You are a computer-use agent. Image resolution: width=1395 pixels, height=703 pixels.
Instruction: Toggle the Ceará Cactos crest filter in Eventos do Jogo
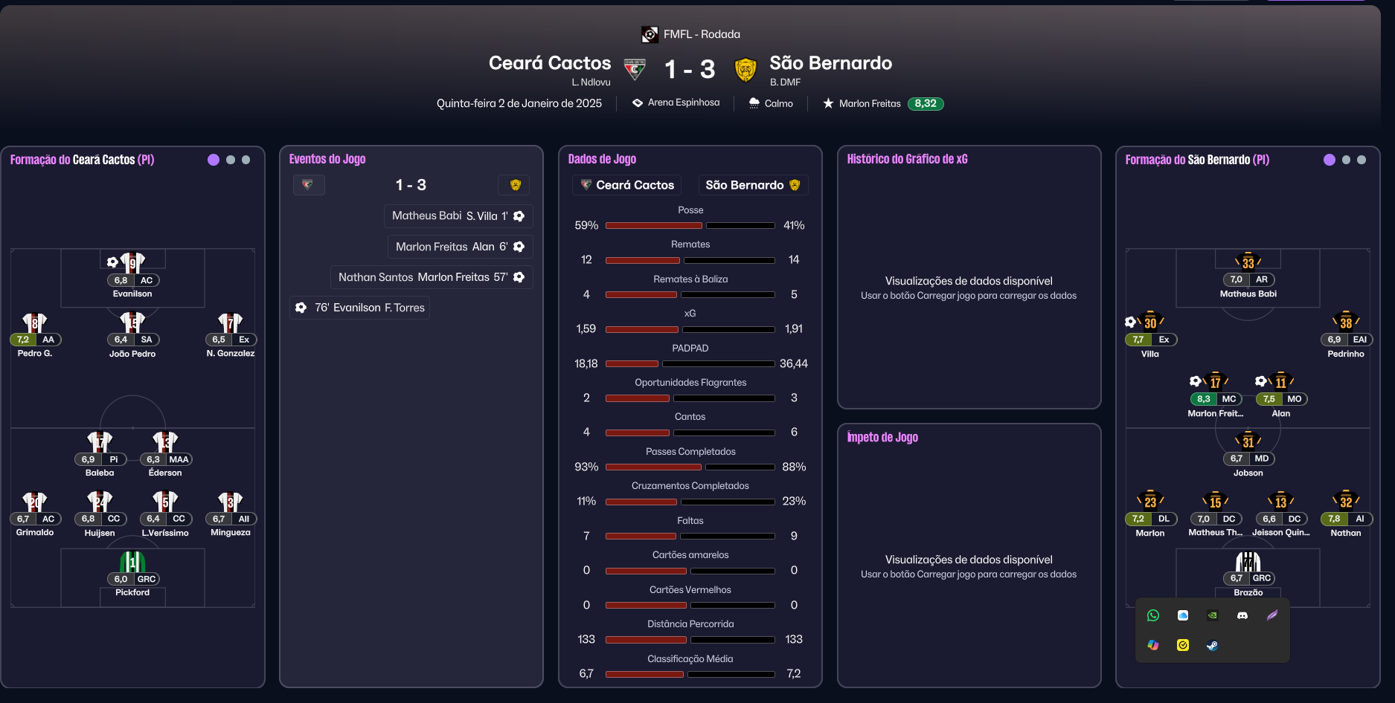[x=309, y=185]
